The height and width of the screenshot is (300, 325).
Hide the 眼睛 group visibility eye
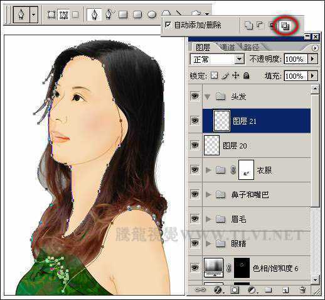tap(194, 243)
